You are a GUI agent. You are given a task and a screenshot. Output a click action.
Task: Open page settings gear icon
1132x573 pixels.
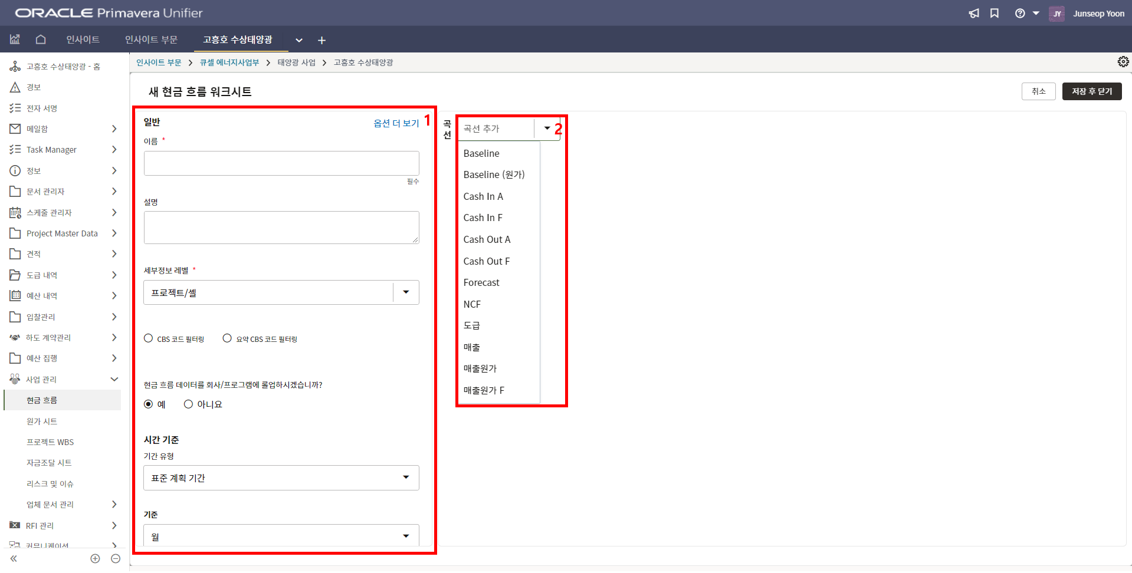(x=1123, y=62)
